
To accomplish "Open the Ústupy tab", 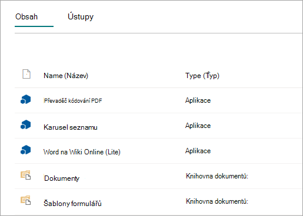I will (x=81, y=17).
